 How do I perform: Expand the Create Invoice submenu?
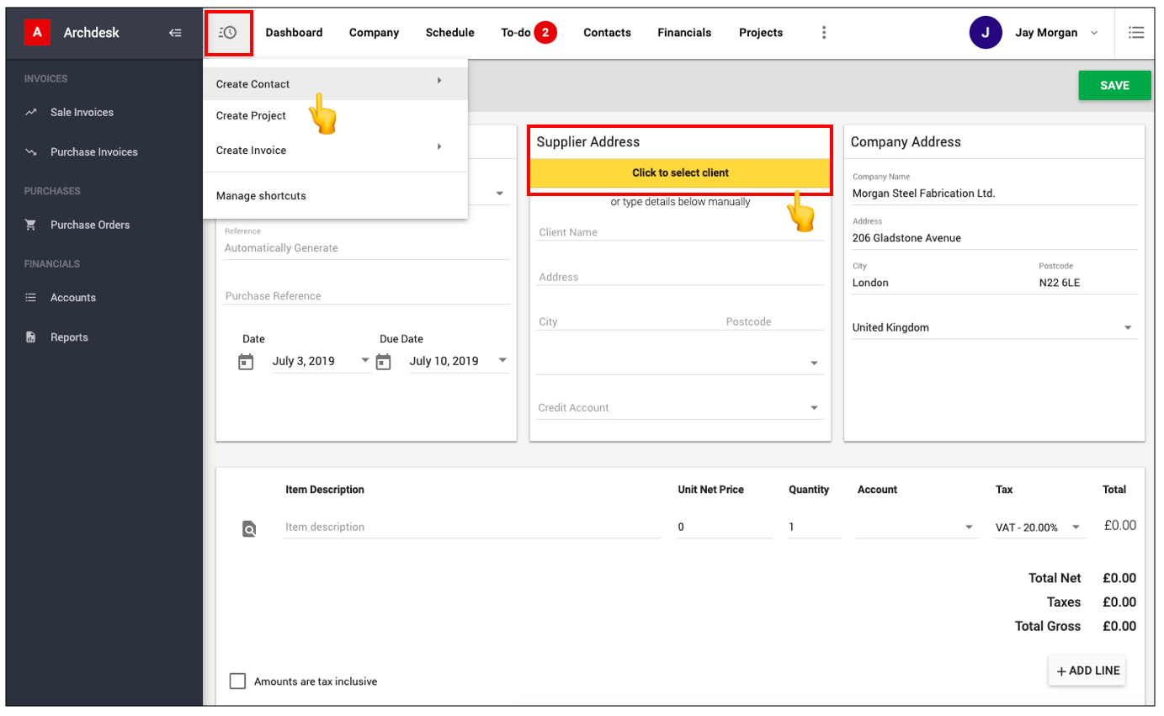[335, 151]
